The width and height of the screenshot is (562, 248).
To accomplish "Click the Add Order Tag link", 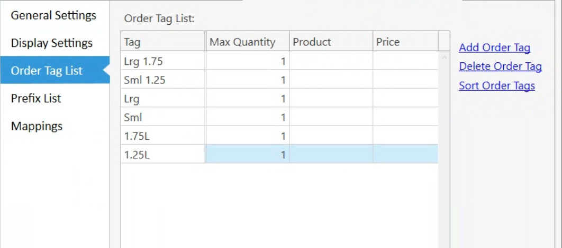I will [x=494, y=48].
